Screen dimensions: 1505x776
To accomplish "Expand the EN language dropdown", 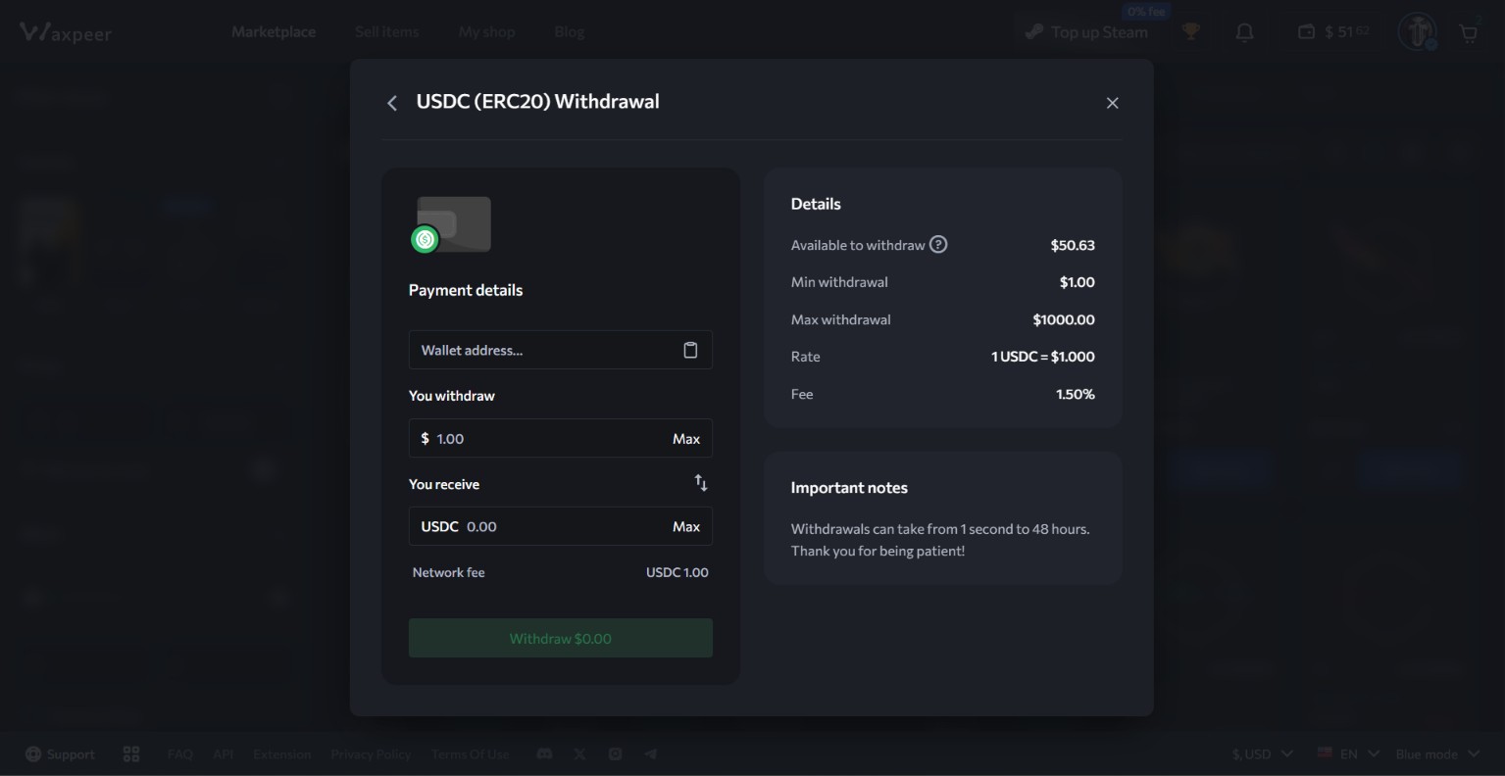I will 1348,754.
